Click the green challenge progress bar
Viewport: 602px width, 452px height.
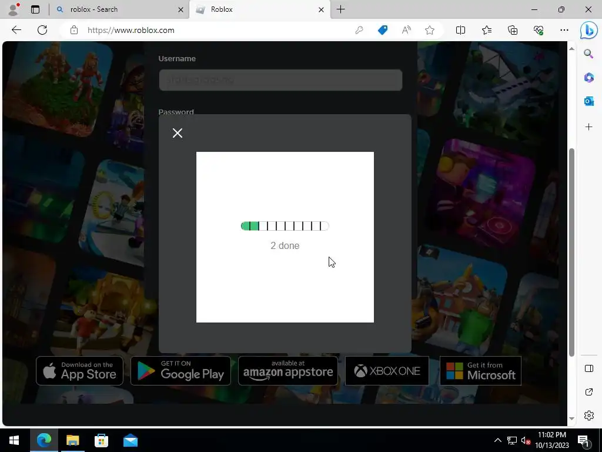click(x=285, y=226)
